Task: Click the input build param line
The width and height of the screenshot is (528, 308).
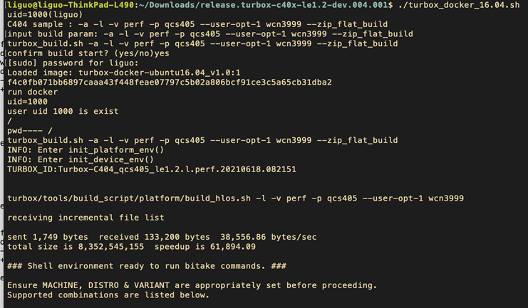Action: click(210, 34)
